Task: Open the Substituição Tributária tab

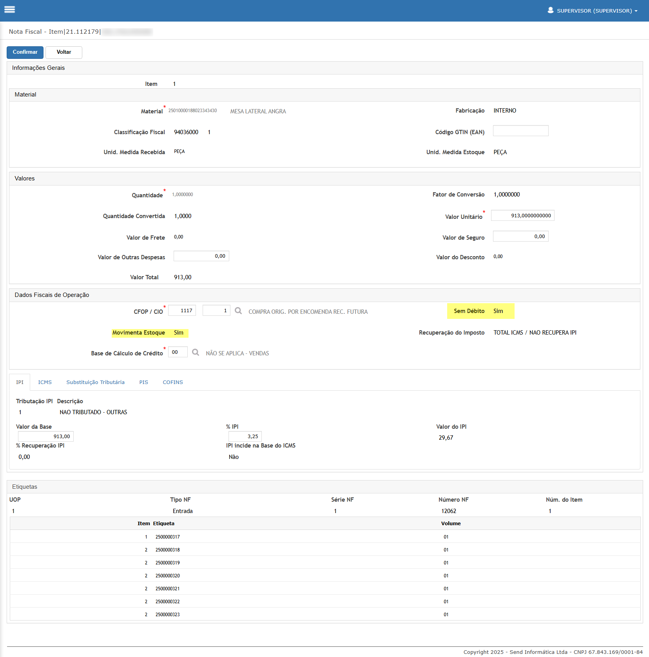Action: pyautogui.click(x=95, y=382)
